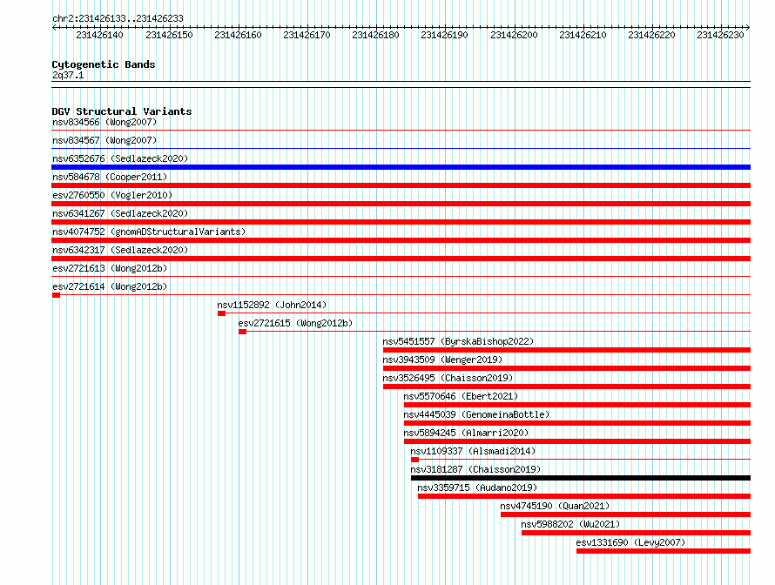This screenshot has height=585, width=775.
Task: Open nsv5451557 (ByrskaBishop2022) label
Action: 458,341
